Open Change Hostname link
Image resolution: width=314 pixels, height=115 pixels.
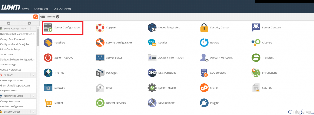click(x=10, y=102)
